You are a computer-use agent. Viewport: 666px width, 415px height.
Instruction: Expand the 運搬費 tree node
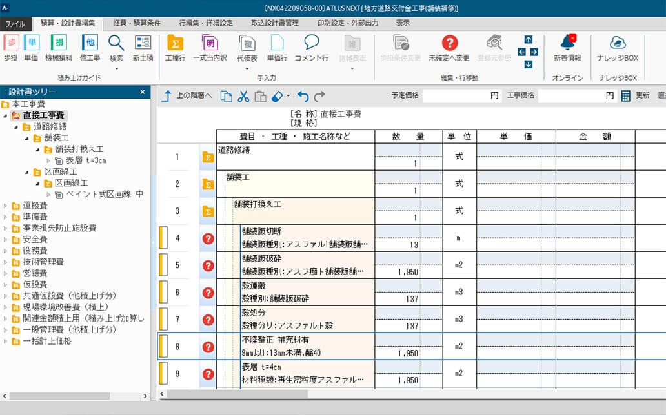pos(5,206)
